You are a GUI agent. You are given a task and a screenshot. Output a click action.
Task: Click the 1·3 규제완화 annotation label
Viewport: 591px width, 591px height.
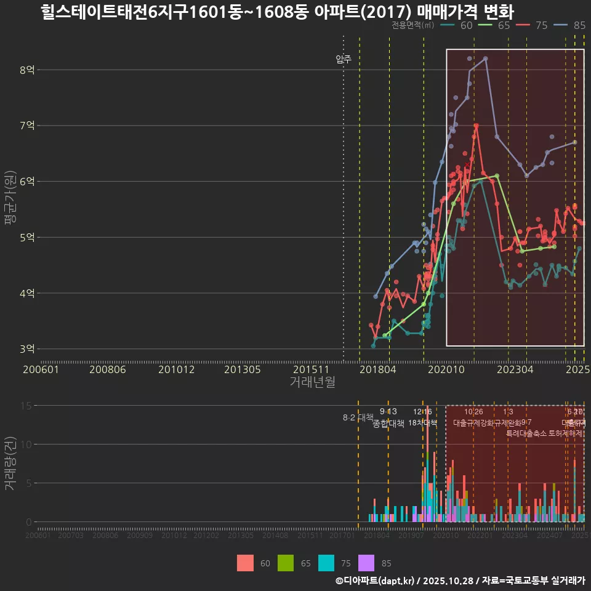coord(507,419)
